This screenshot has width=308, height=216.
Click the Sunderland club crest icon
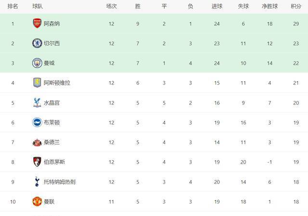37,142
